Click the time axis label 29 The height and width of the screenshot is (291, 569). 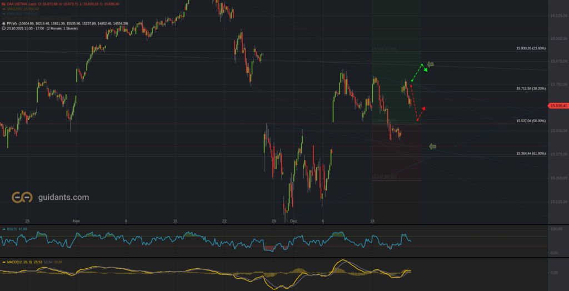(x=273, y=220)
